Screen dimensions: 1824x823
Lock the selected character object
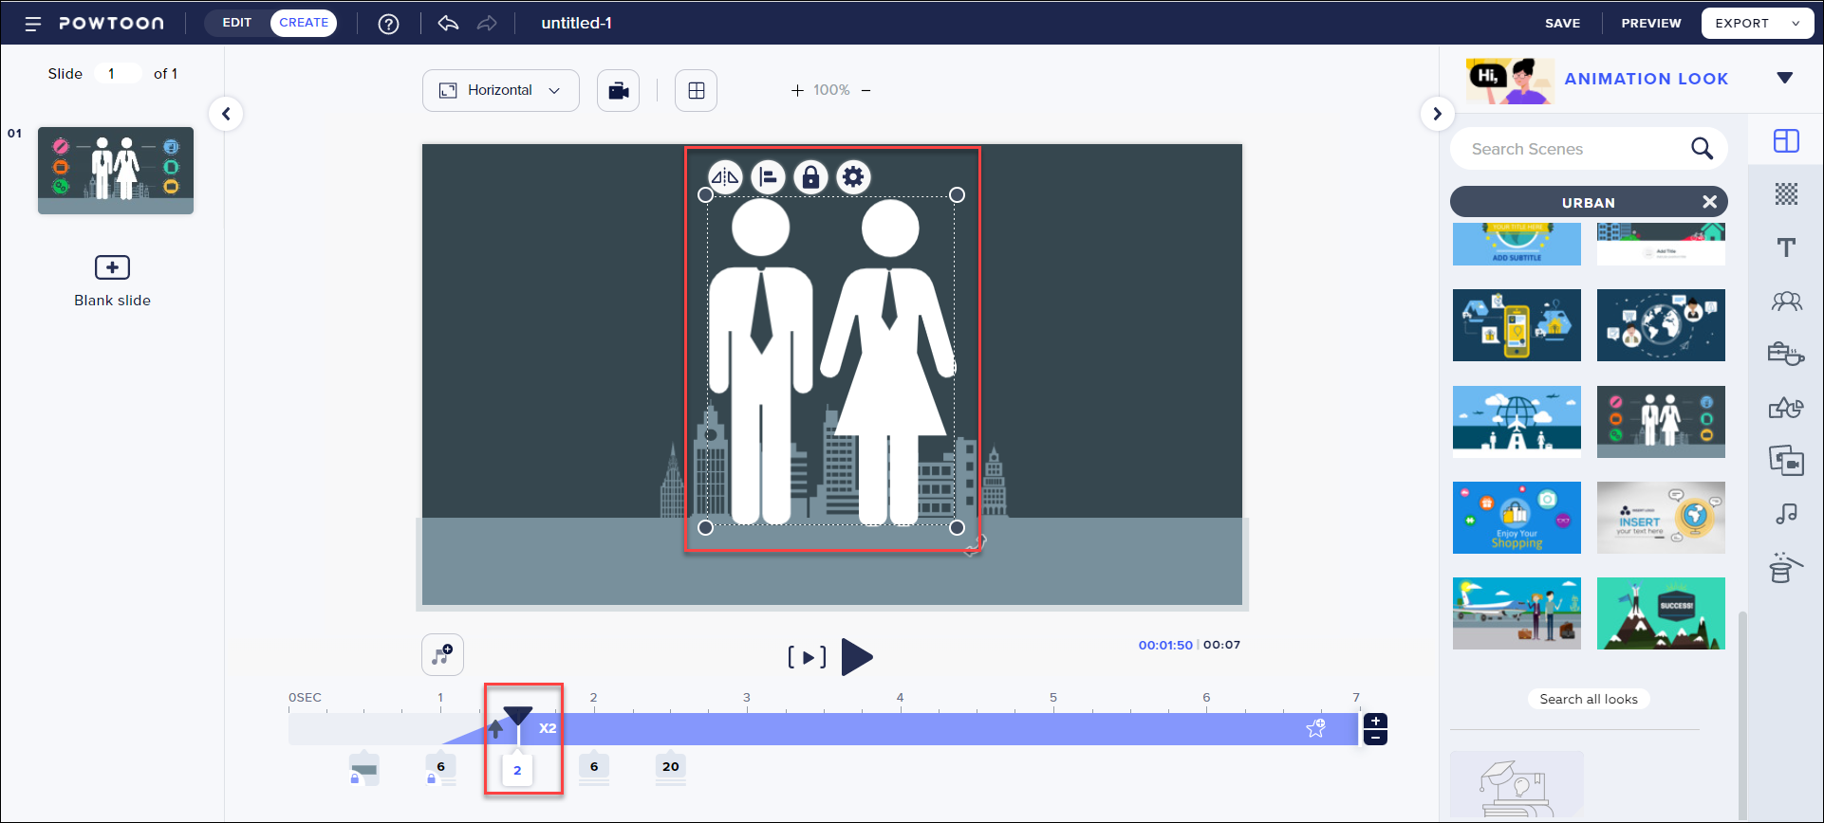click(810, 177)
